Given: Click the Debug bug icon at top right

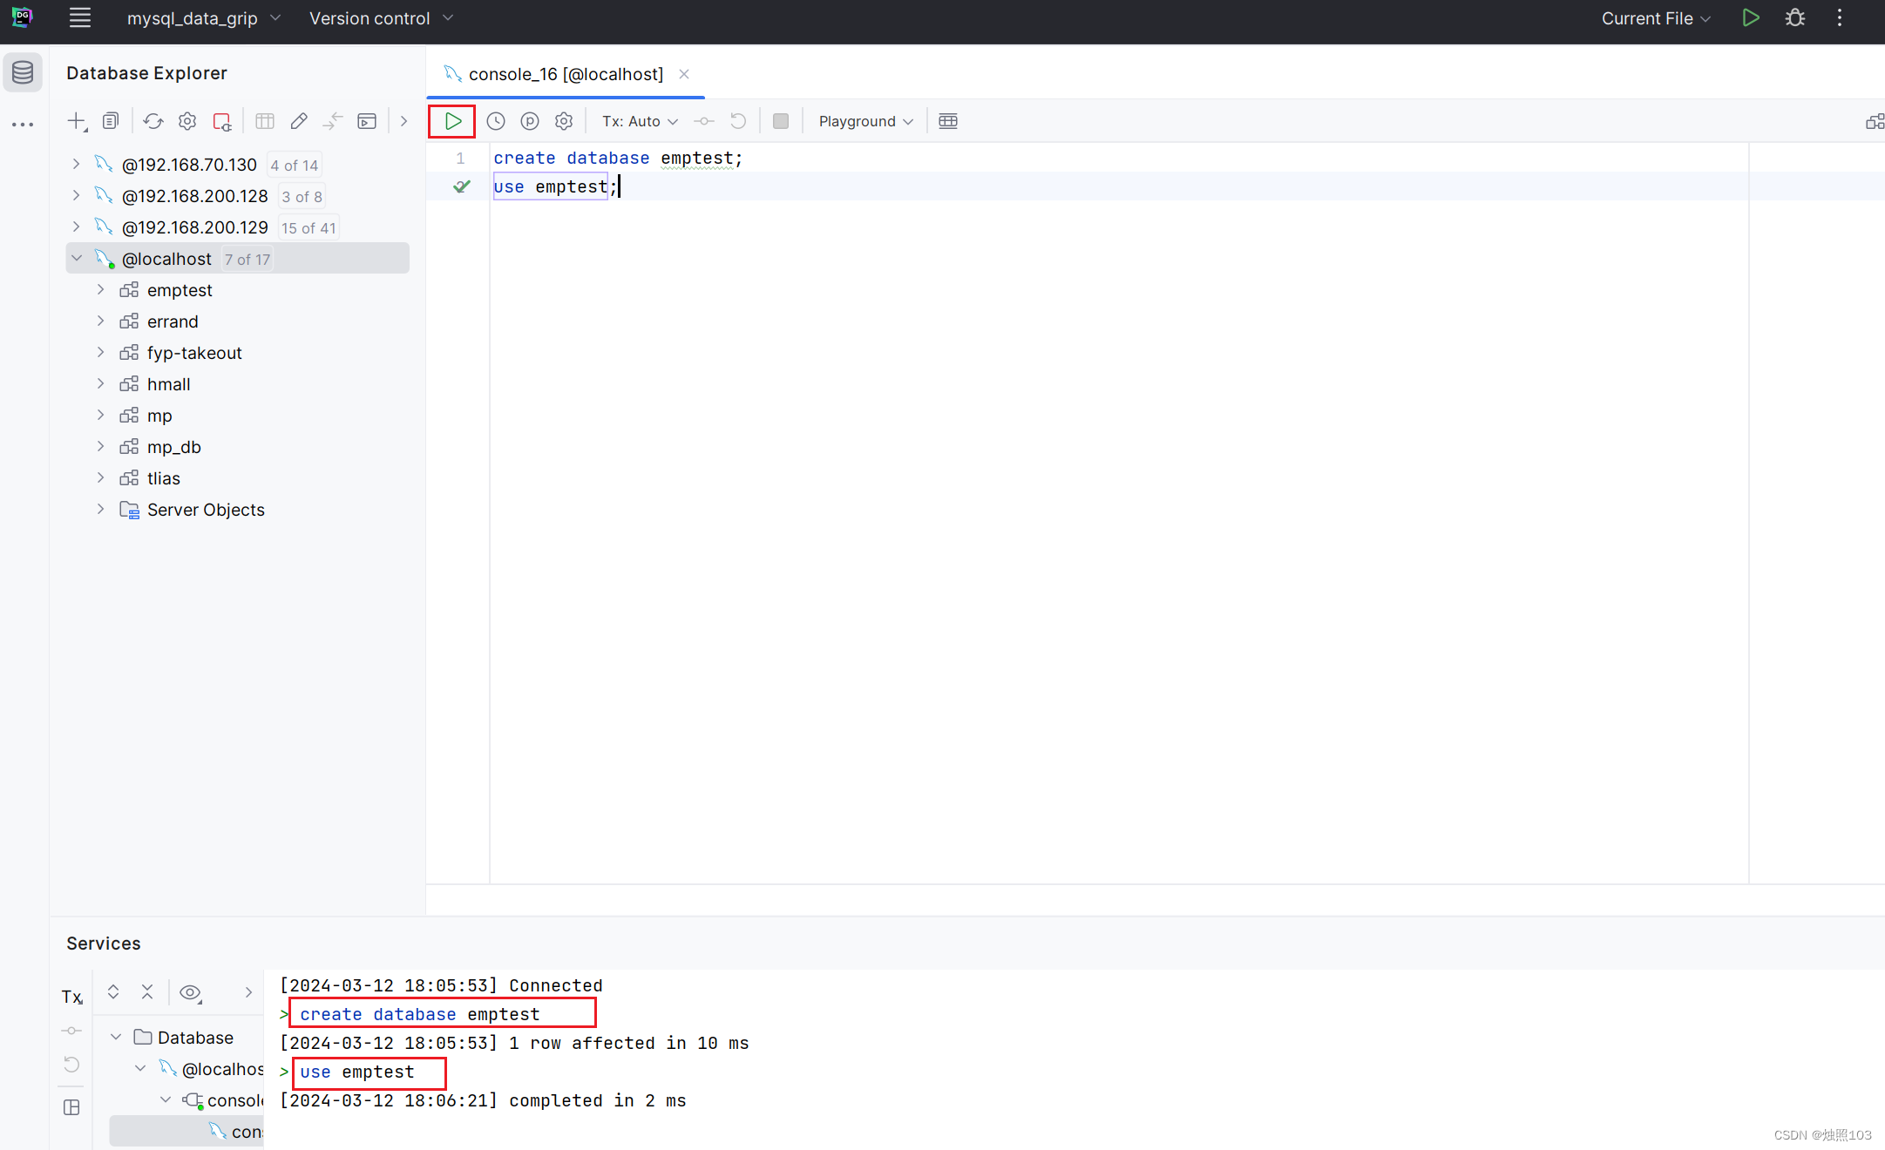Looking at the screenshot, I should point(1795,18).
